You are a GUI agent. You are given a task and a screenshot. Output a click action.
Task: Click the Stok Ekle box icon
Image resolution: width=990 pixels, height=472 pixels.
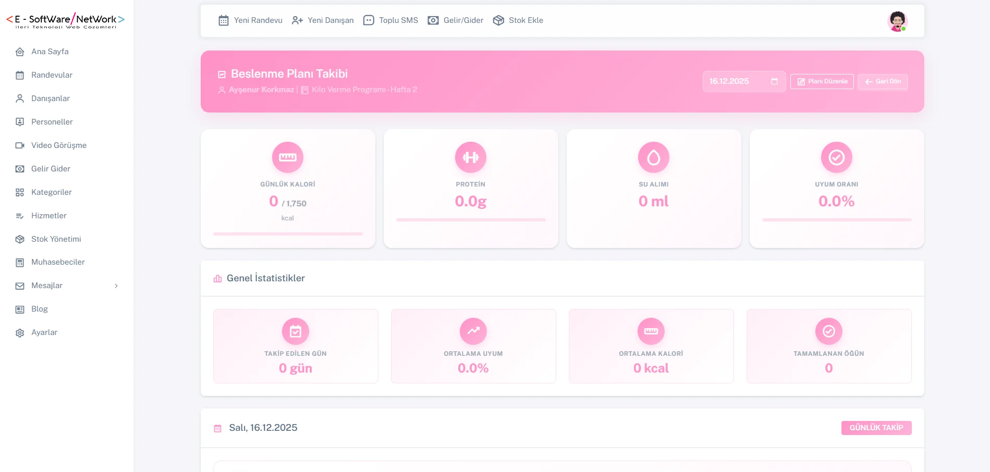[498, 20]
